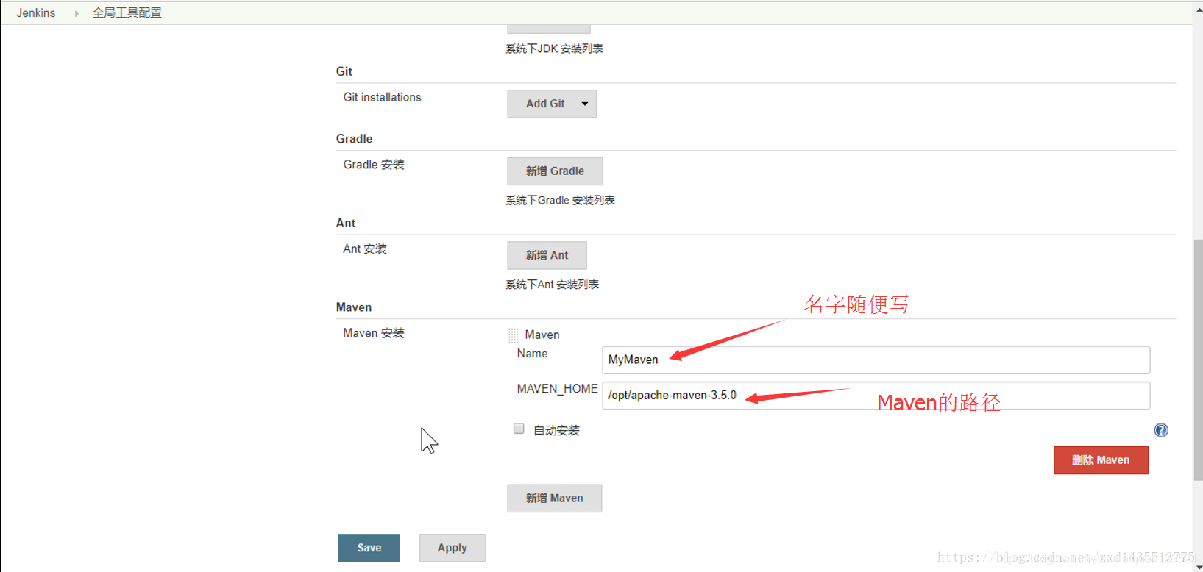Click the 新增 Gradle button
1203x572 pixels.
(555, 171)
